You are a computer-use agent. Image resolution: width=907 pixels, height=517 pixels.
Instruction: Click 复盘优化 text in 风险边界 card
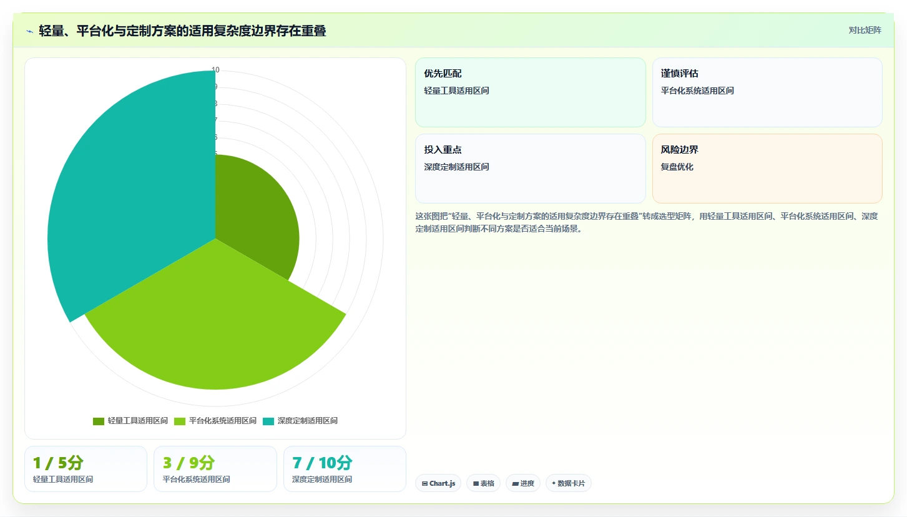[x=677, y=167]
